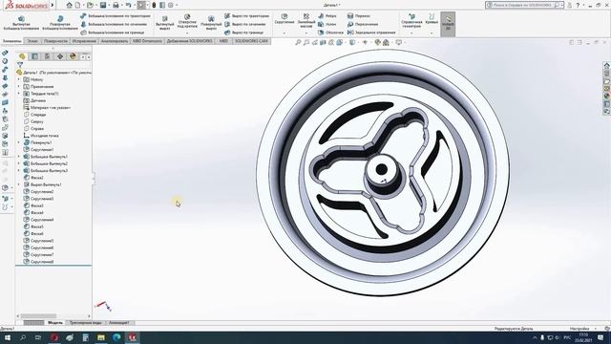Select the Спереди plane in feature tree
The width and height of the screenshot is (611, 344).
click(x=34, y=115)
